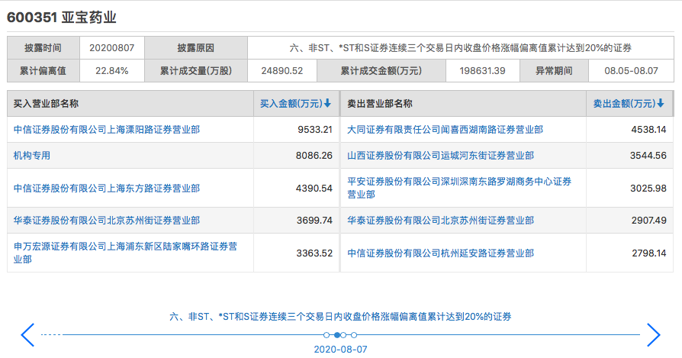Click the timeline date label 2020-08-07
682x358 pixels.
coord(340,350)
